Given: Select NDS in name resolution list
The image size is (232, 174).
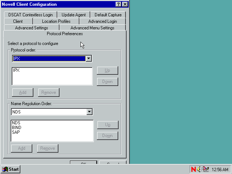Looking at the screenshot, I should (x=16, y=123).
